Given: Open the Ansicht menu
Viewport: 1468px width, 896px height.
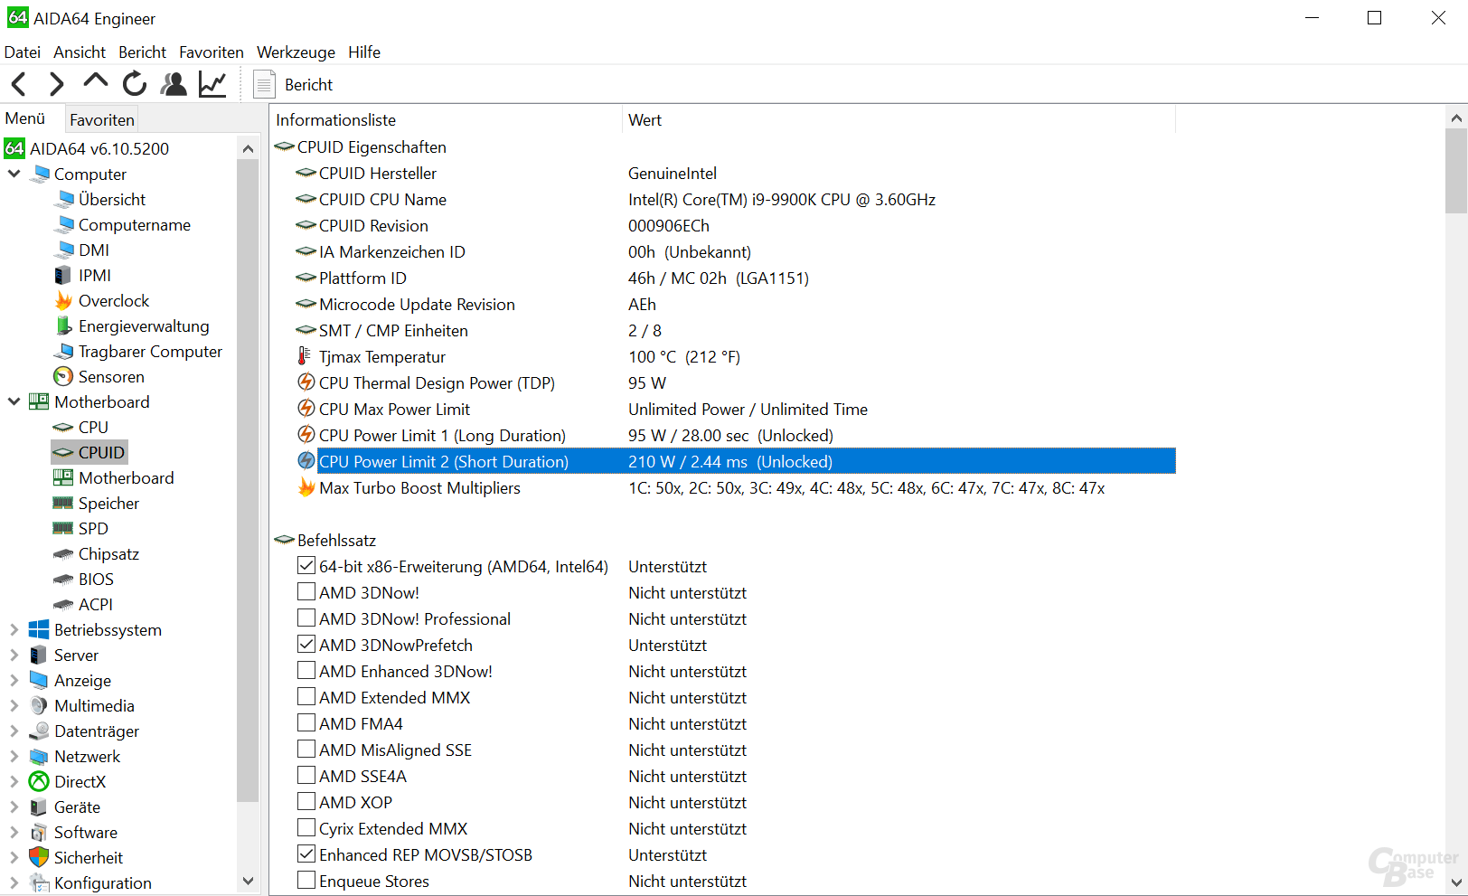Looking at the screenshot, I should (x=80, y=52).
